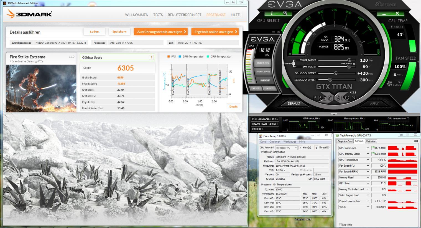Open Power Consumption sensor dropdown

coord(368,201)
